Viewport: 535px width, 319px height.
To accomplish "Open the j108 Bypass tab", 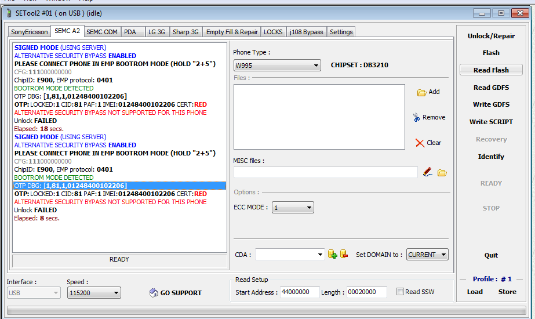I will click(x=307, y=32).
